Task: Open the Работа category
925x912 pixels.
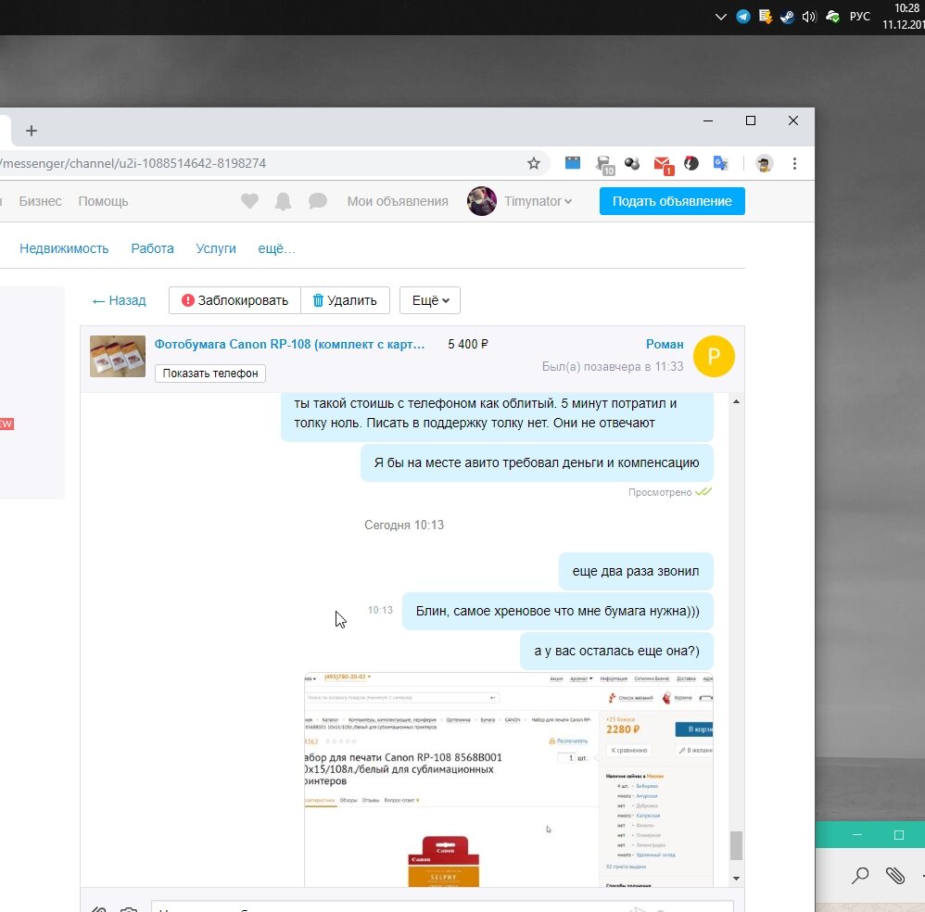Action: [152, 249]
